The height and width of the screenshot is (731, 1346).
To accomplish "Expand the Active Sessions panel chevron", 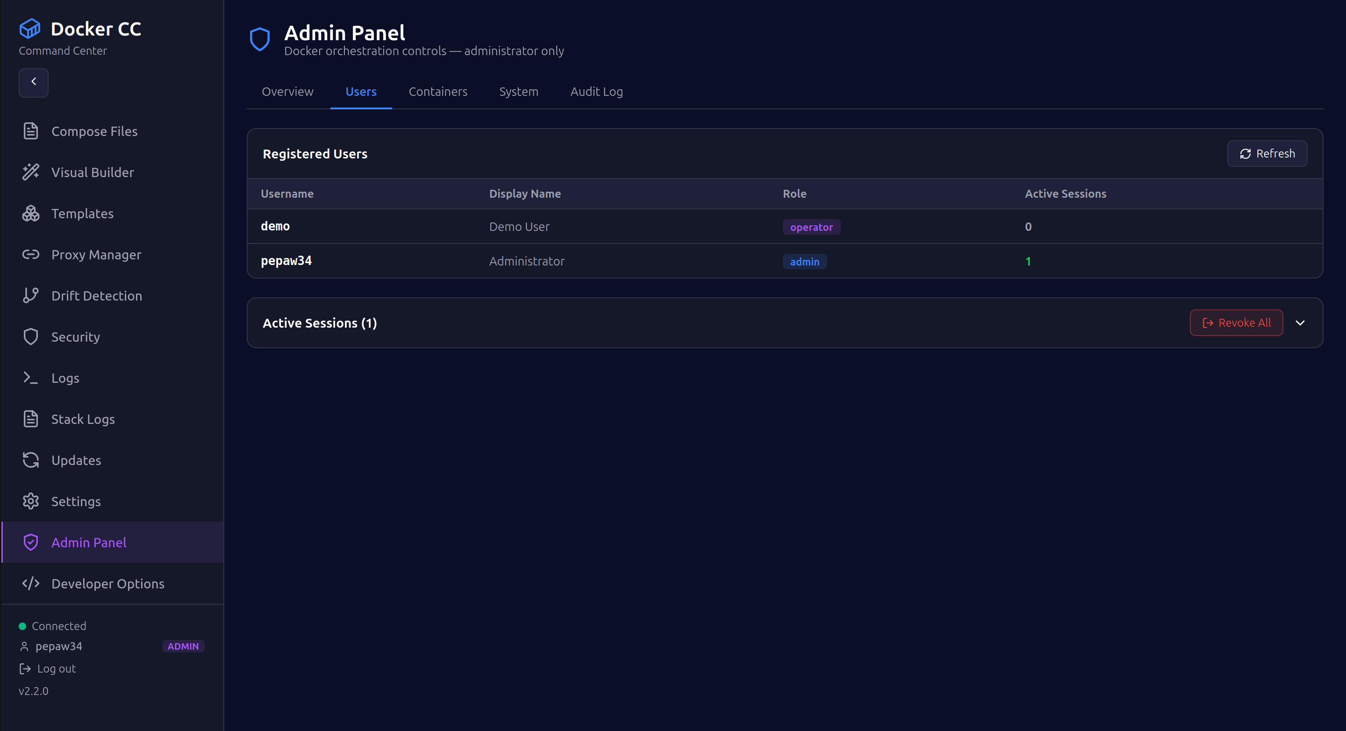I will point(1300,323).
